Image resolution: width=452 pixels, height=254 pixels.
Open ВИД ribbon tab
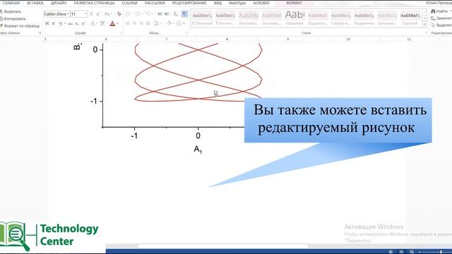point(218,3)
